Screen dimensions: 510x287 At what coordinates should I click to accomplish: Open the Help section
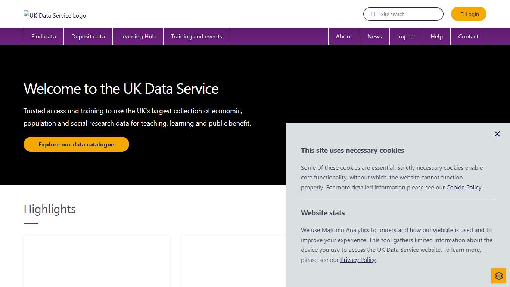(x=436, y=36)
